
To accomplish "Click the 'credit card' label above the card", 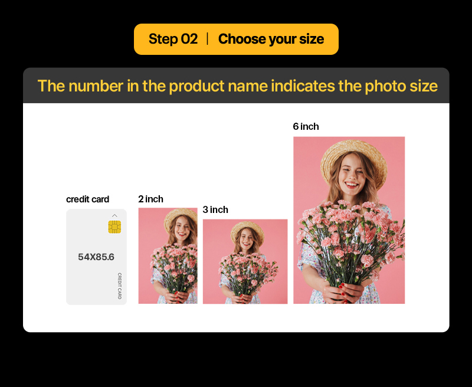I will 87,199.
